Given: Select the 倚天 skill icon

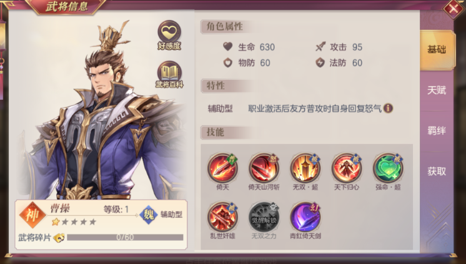Looking at the screenshot, I should point(222,168).
